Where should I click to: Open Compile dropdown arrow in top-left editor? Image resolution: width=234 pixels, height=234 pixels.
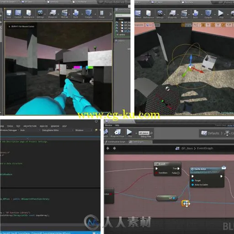[96, 14]
